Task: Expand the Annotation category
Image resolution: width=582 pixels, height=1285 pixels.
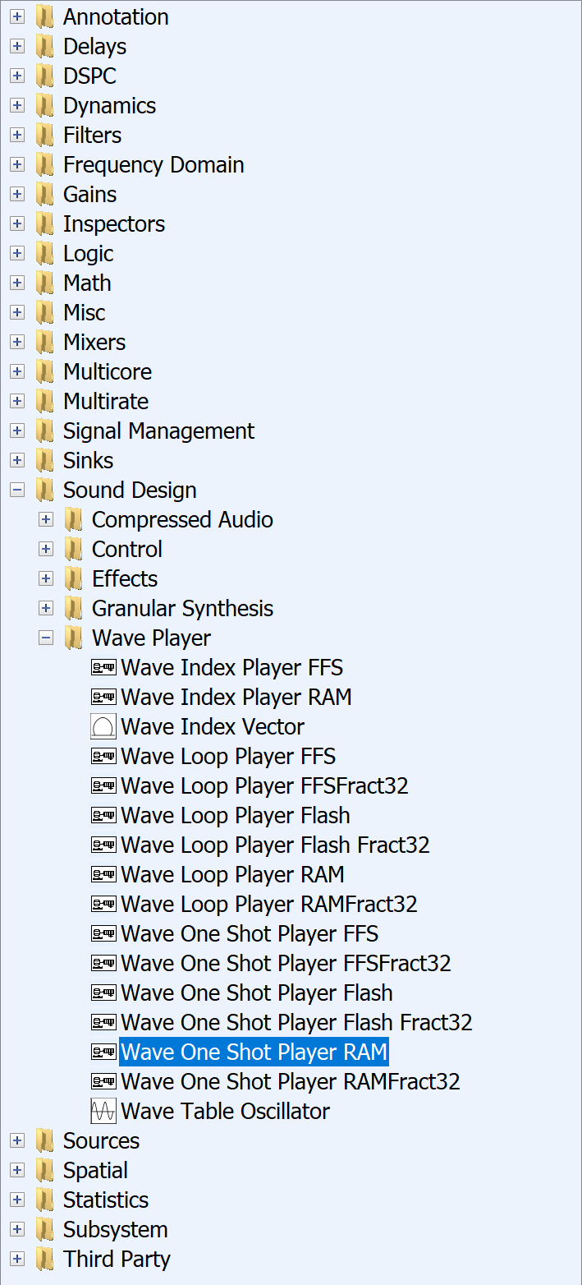Action: tap(17, 17)
